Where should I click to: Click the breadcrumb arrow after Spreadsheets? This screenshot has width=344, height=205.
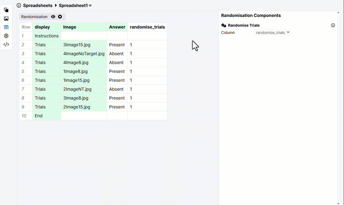coord(56,5)
